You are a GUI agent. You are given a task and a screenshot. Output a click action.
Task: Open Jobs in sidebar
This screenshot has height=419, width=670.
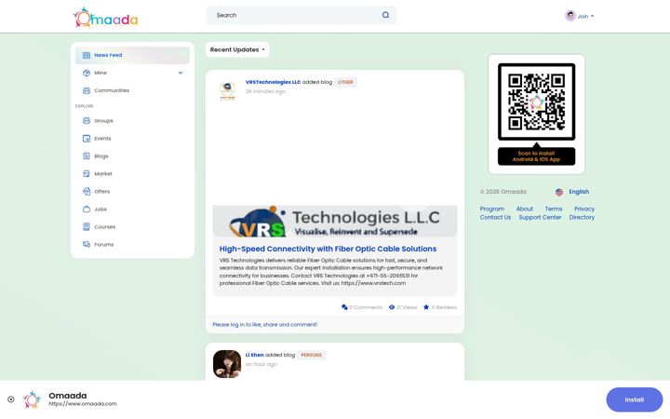(x=132, y=209)
